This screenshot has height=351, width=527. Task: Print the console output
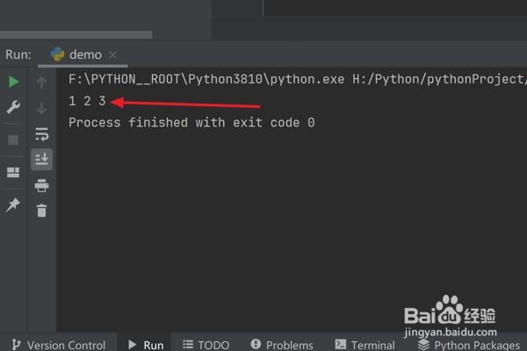point(41,185)
